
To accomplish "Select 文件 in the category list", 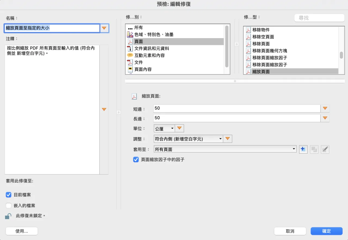I will (175, 62).
